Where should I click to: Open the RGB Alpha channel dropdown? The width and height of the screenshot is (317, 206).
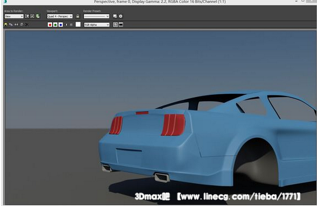96,25
